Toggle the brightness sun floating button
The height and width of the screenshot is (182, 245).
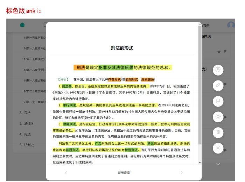click(x=218, y=117)
